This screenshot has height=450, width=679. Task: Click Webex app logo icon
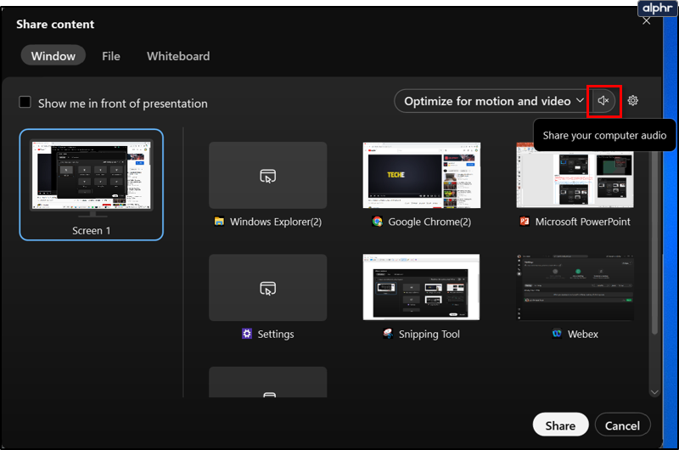pos(557,334)
